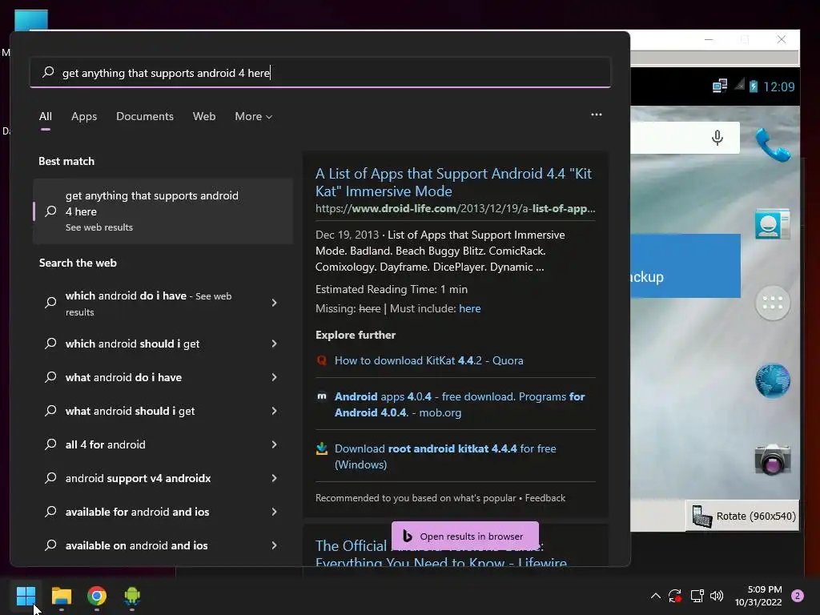The width and height of the screenshot is (820, 615).
Task: Open 'Download root android kitkat 4.4.4' link
Action: (445, 456)
